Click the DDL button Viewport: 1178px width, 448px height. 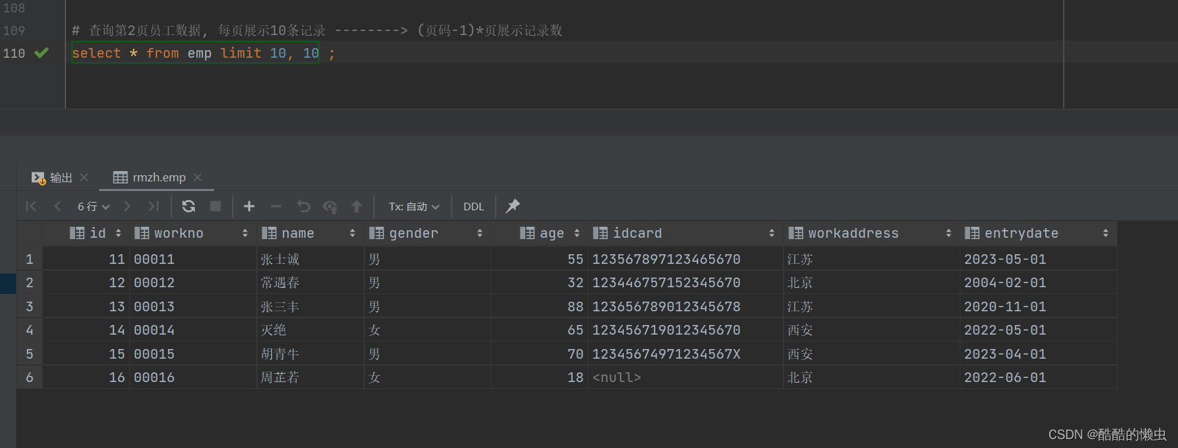(474, 206)
